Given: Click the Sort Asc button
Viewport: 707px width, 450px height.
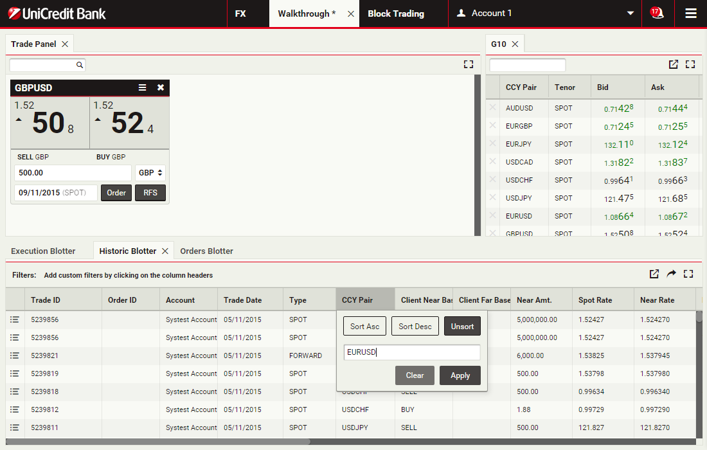Looking at the screenshot, I should point(364,326).
